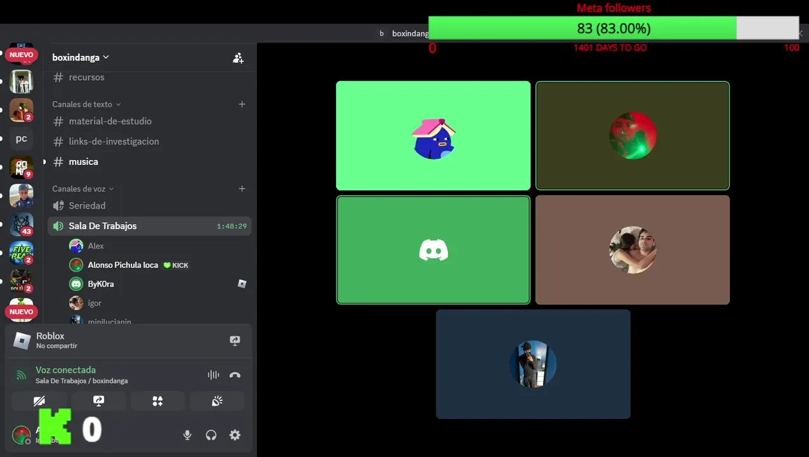Open your user avatar in the bottom panel
The height and width of the screenshot is (457, 809).
(21, 435)
